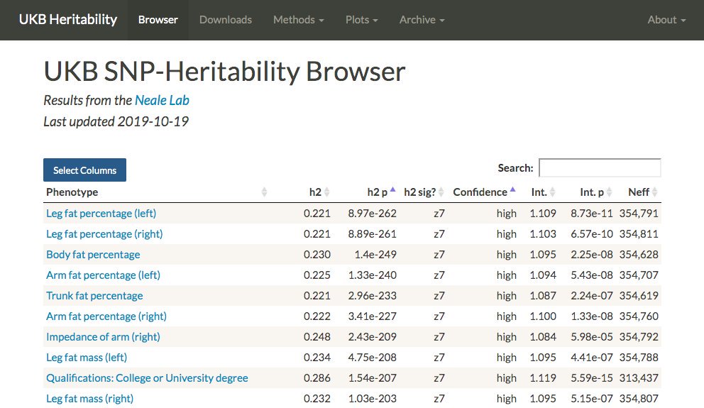This screenshot has height=408, width=704.
Task: Sort by Neff column arrows
Action: [x=654, y=192]
